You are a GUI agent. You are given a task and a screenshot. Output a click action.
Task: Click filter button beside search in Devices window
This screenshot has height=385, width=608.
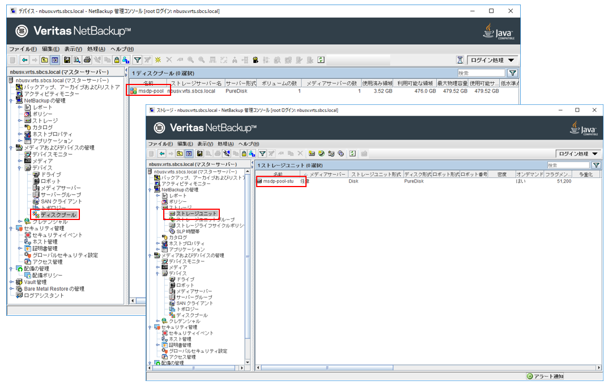[x=513, y=73]
